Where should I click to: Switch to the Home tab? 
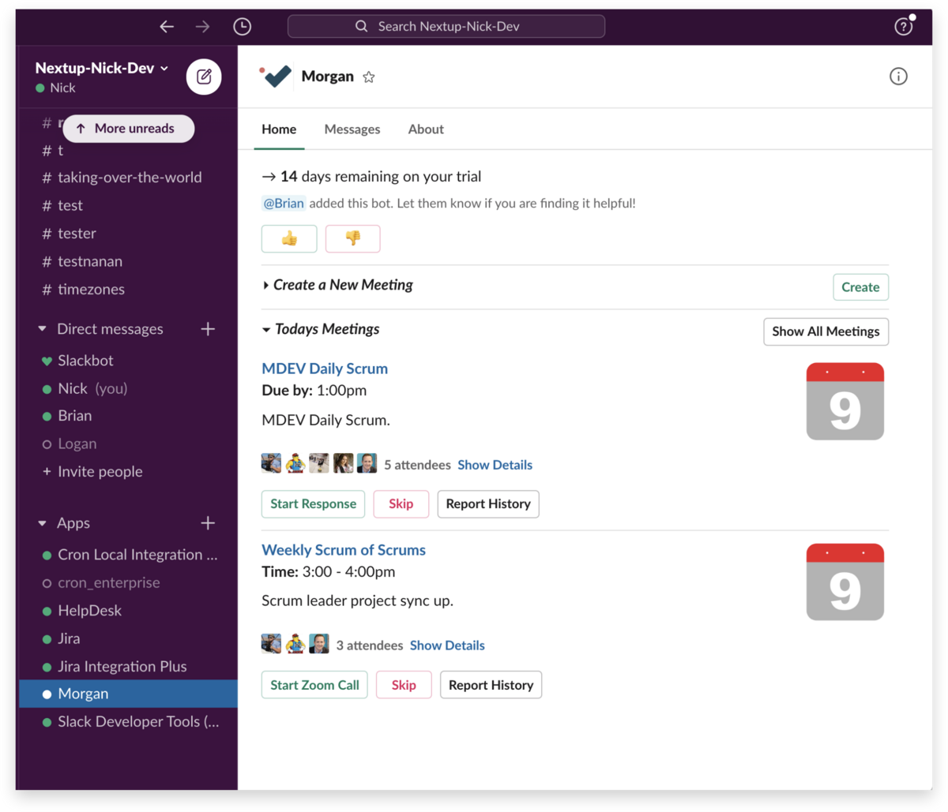[x=279, y=129]
